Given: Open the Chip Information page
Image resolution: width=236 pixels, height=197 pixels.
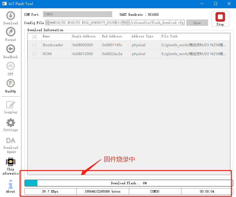Looking at the screenshot, I should [10, 165].
